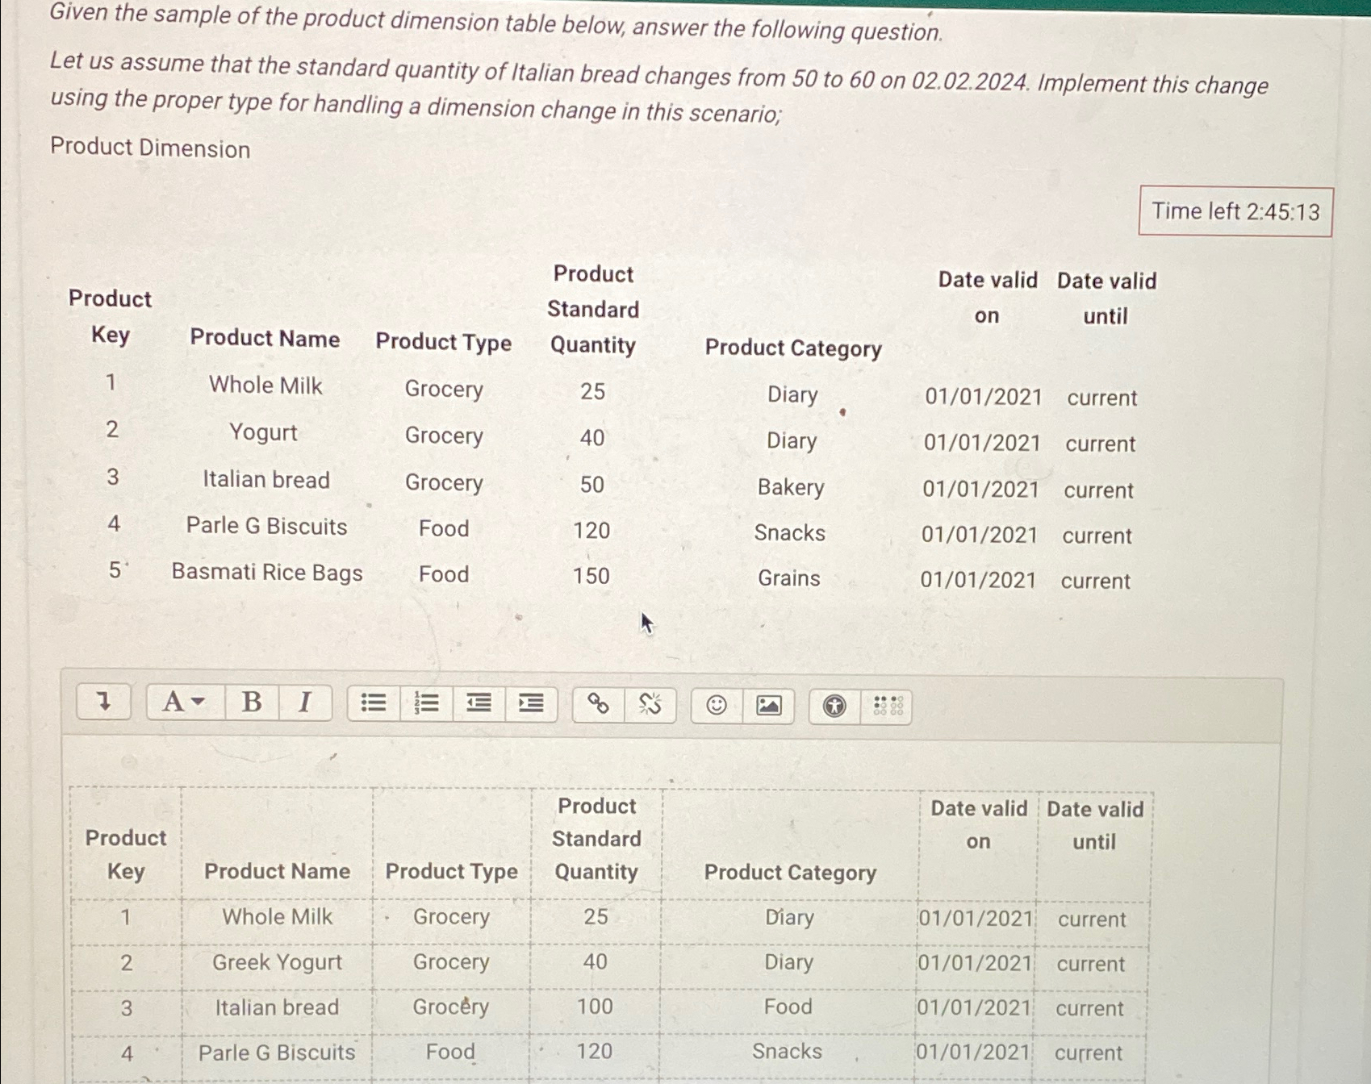
Task: Select the quantity cell showing 100
Action: [595, 1007]
